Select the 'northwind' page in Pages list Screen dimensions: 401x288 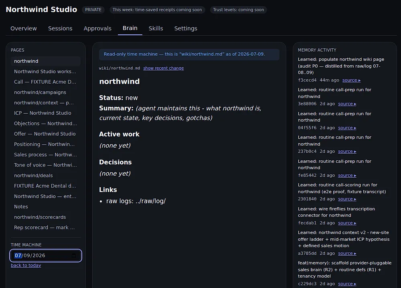[x=46, y=61]
